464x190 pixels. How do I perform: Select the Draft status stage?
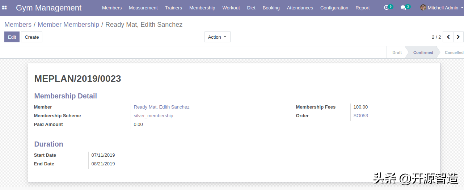pyautogui.click(x=397, y=52)
